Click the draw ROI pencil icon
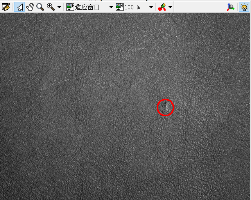 point(162,7)
